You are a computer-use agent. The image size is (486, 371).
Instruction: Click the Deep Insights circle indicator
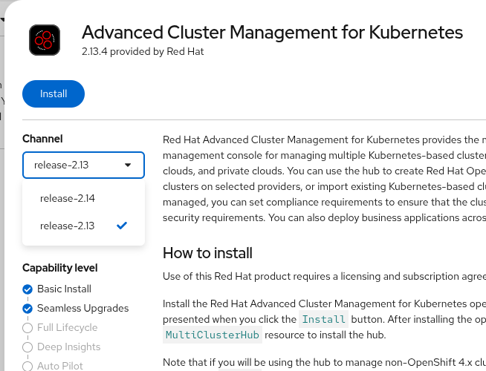point(27,347)
